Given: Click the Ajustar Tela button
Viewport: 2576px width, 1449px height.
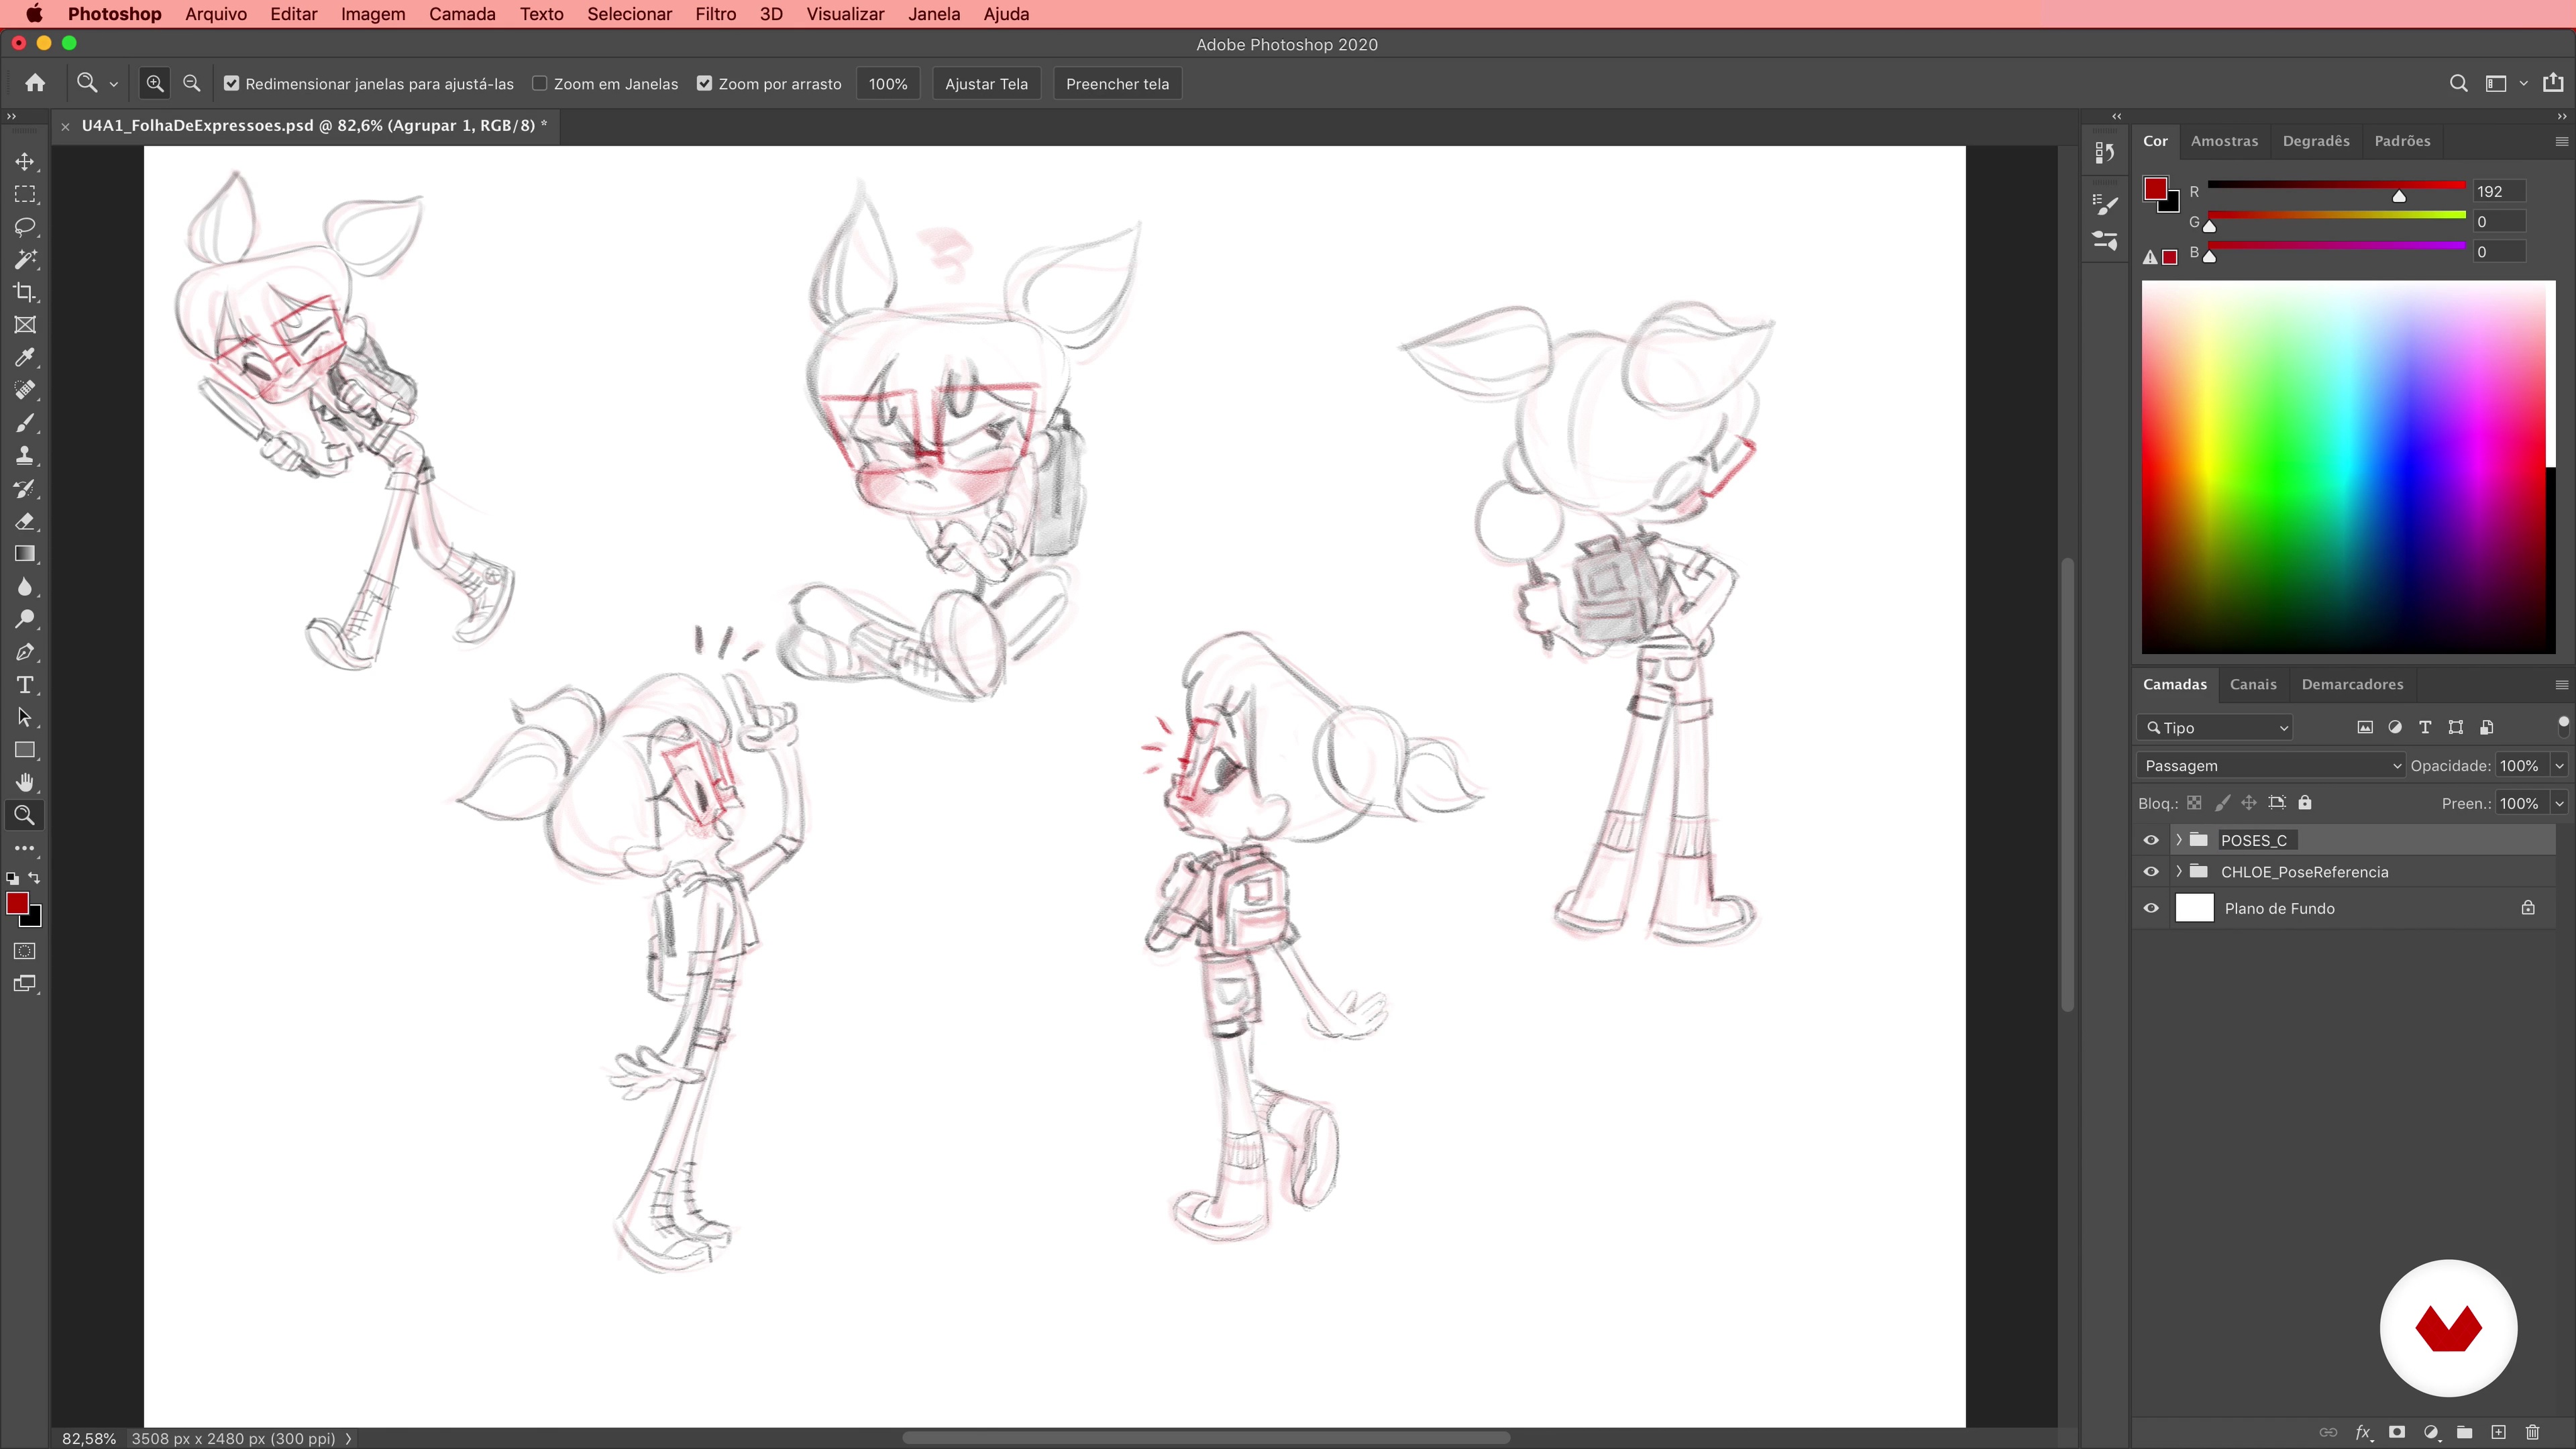Looking at the screenshot, I should 986,84.
